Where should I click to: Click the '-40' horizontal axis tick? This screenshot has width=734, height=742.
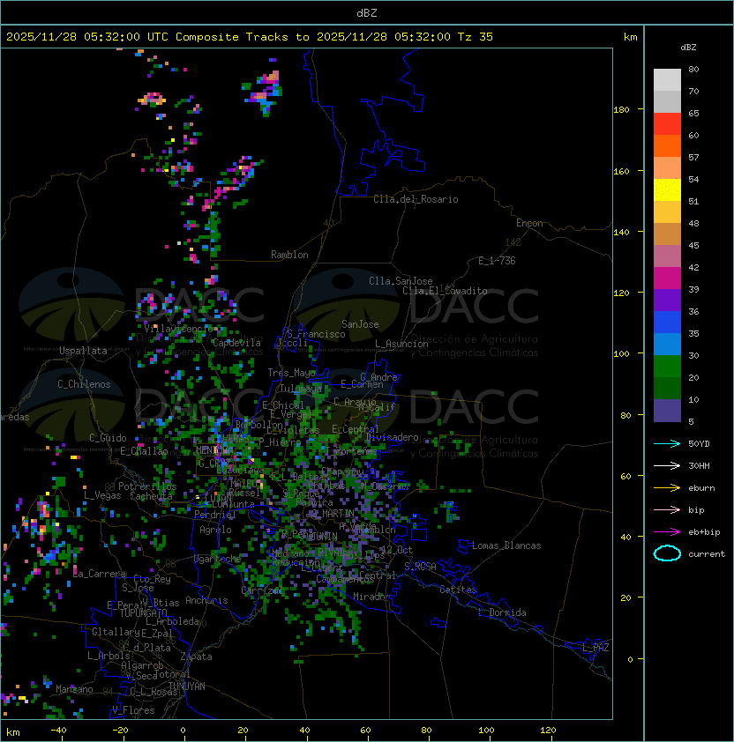click(58, 731)
